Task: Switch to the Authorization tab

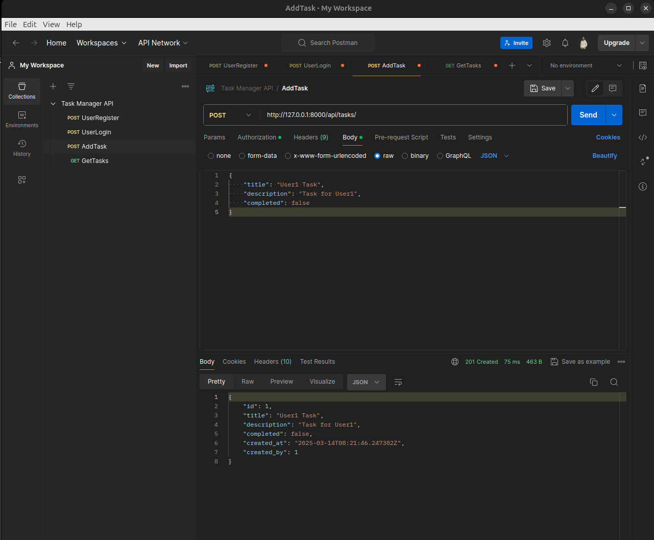Action: pos(259,137)
